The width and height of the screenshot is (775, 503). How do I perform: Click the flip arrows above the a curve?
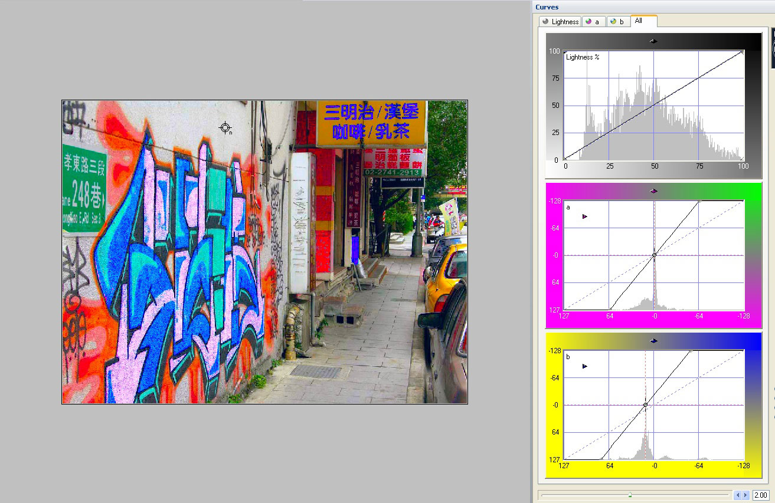(x=653, y=190)
